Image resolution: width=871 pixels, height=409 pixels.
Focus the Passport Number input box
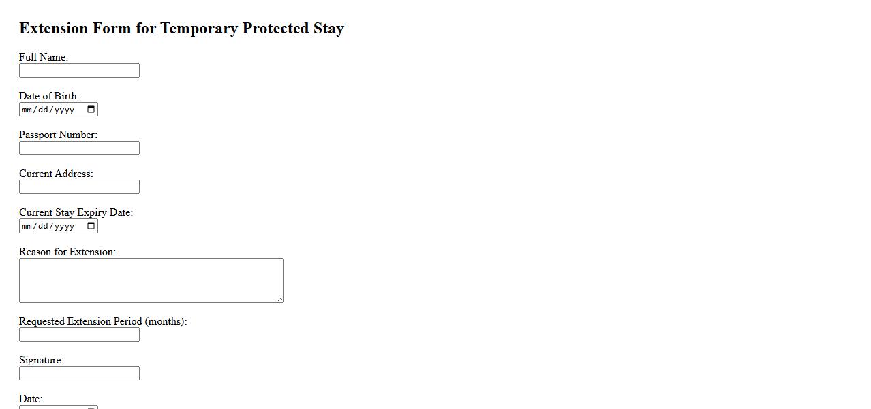click(79, 148)
